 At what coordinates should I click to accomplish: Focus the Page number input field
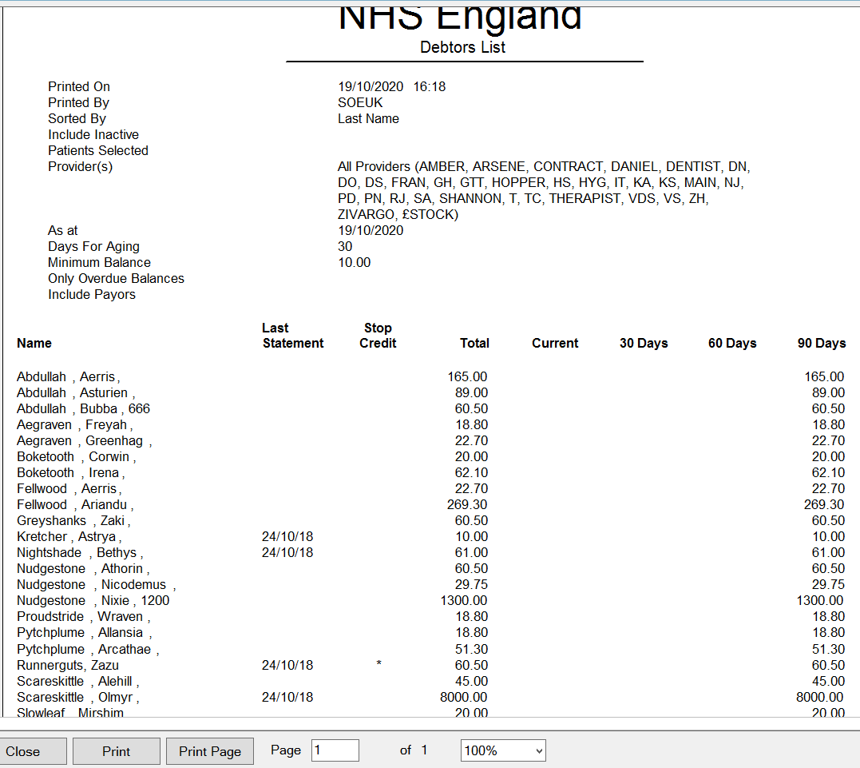(x=335, y=750)
